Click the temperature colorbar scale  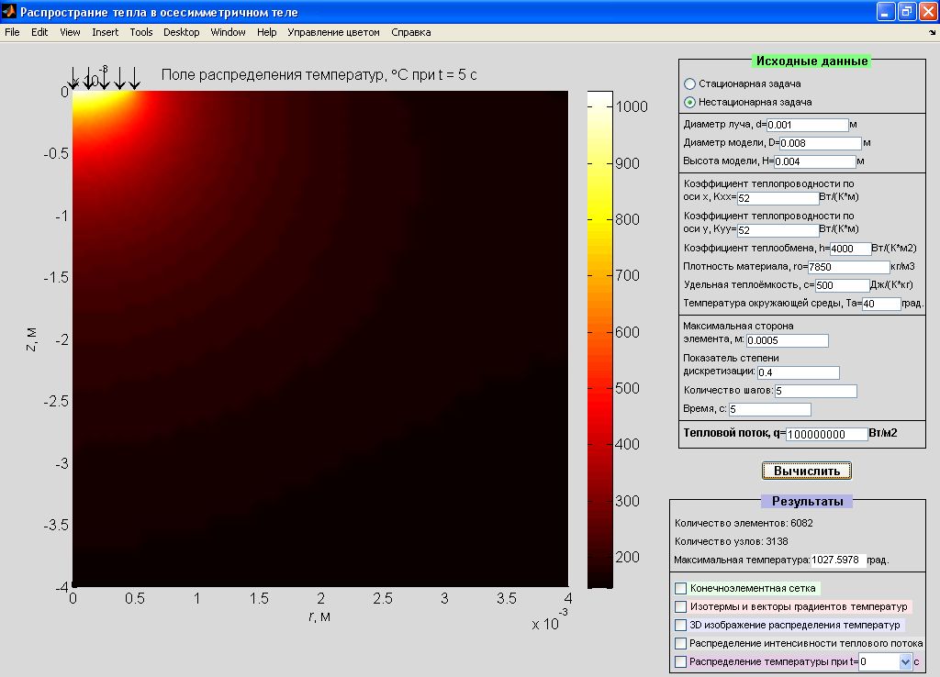pyautogui.click(x=600, y=338)
